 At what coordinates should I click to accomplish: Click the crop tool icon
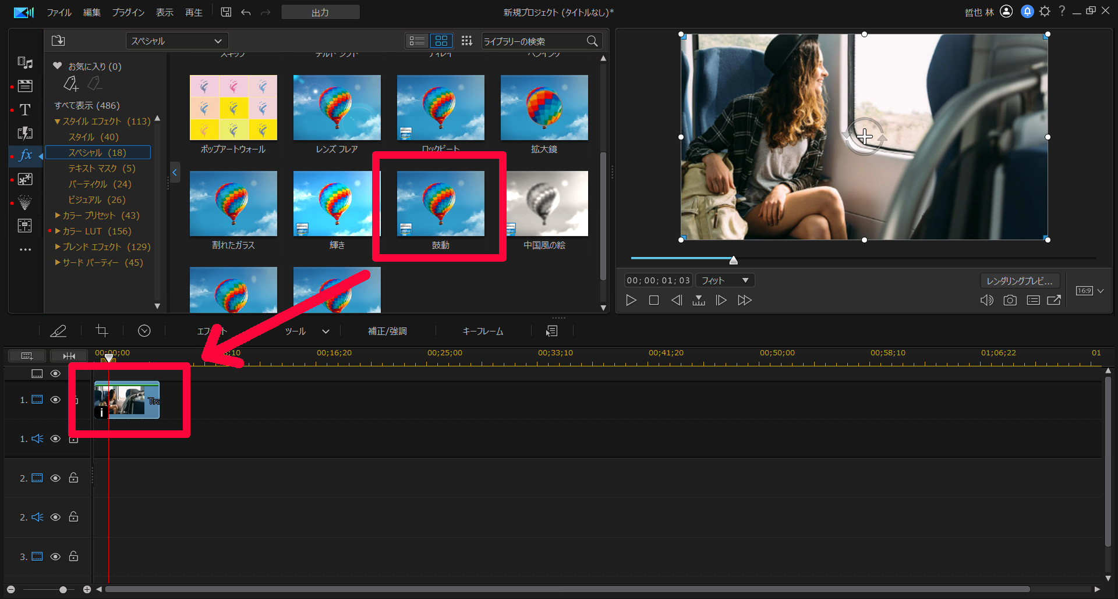click(x=102, y=331)
